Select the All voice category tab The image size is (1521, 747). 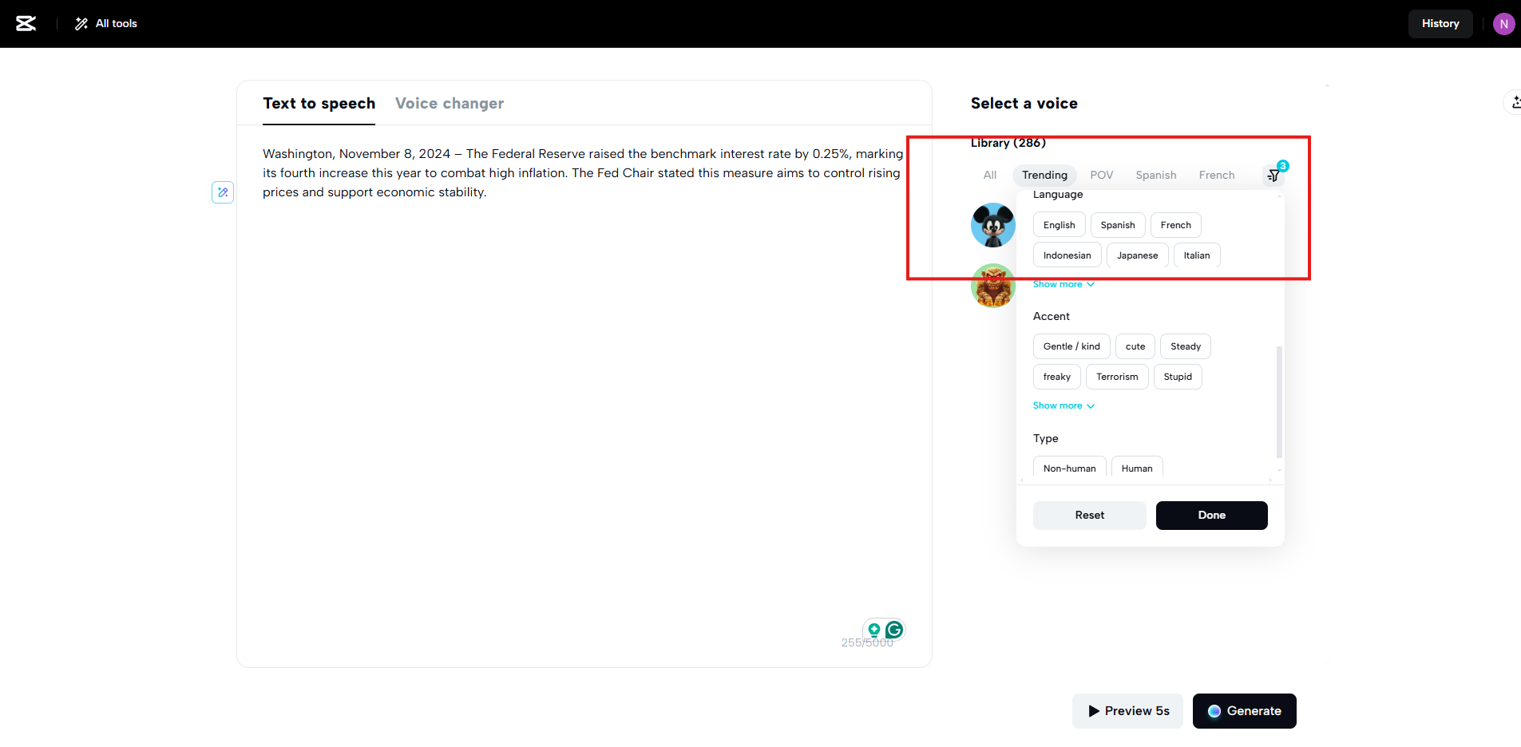[990, 176]
